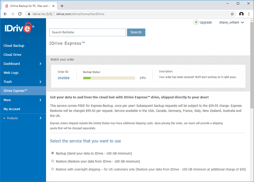
Task: Click the Upgrade link
Action: point(206,22)
